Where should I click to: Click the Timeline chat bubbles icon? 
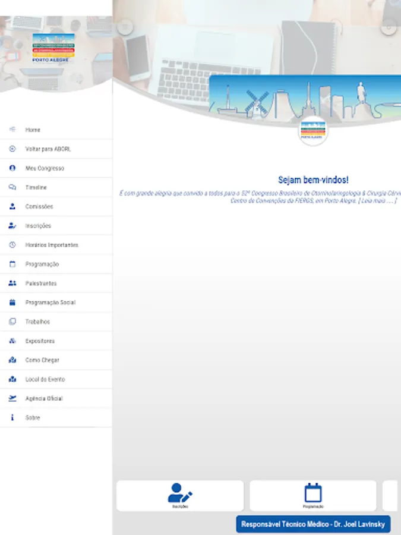[x=12, y=187]
